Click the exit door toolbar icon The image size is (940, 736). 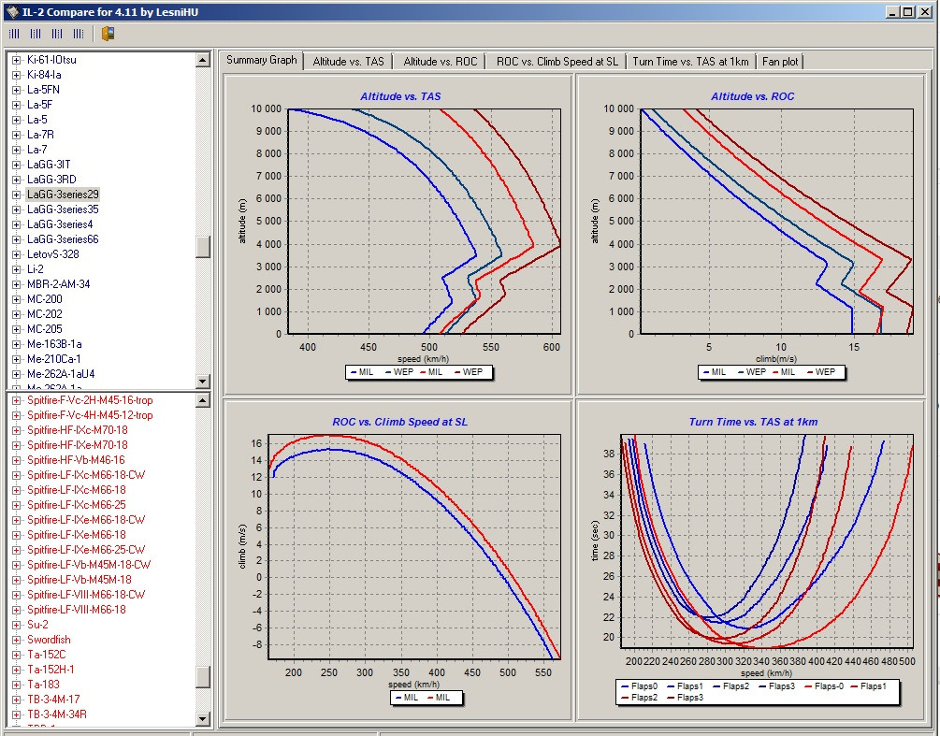pyautogui.click(x=108, y=34)
